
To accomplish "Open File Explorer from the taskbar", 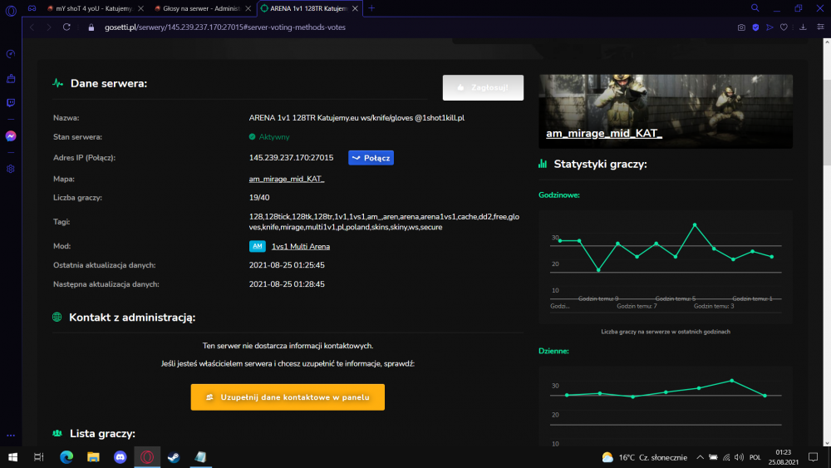I will coord(93,457).
